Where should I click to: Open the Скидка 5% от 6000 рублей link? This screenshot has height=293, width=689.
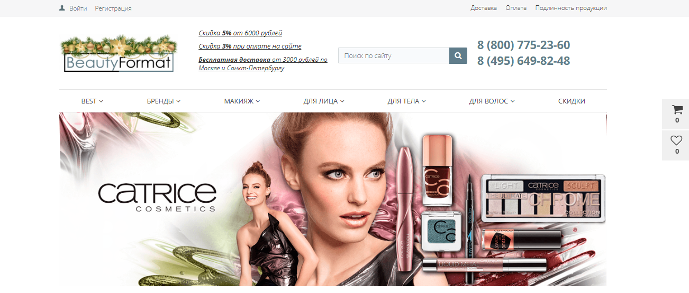[240, 33]
